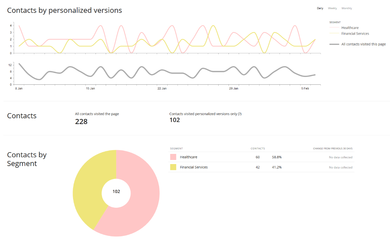Sort by the CONTACTS column header
The width and height of the screenshot is (390, 241).
coord(258,148)
